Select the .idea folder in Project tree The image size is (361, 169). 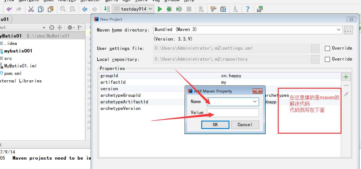coord(10,43)
